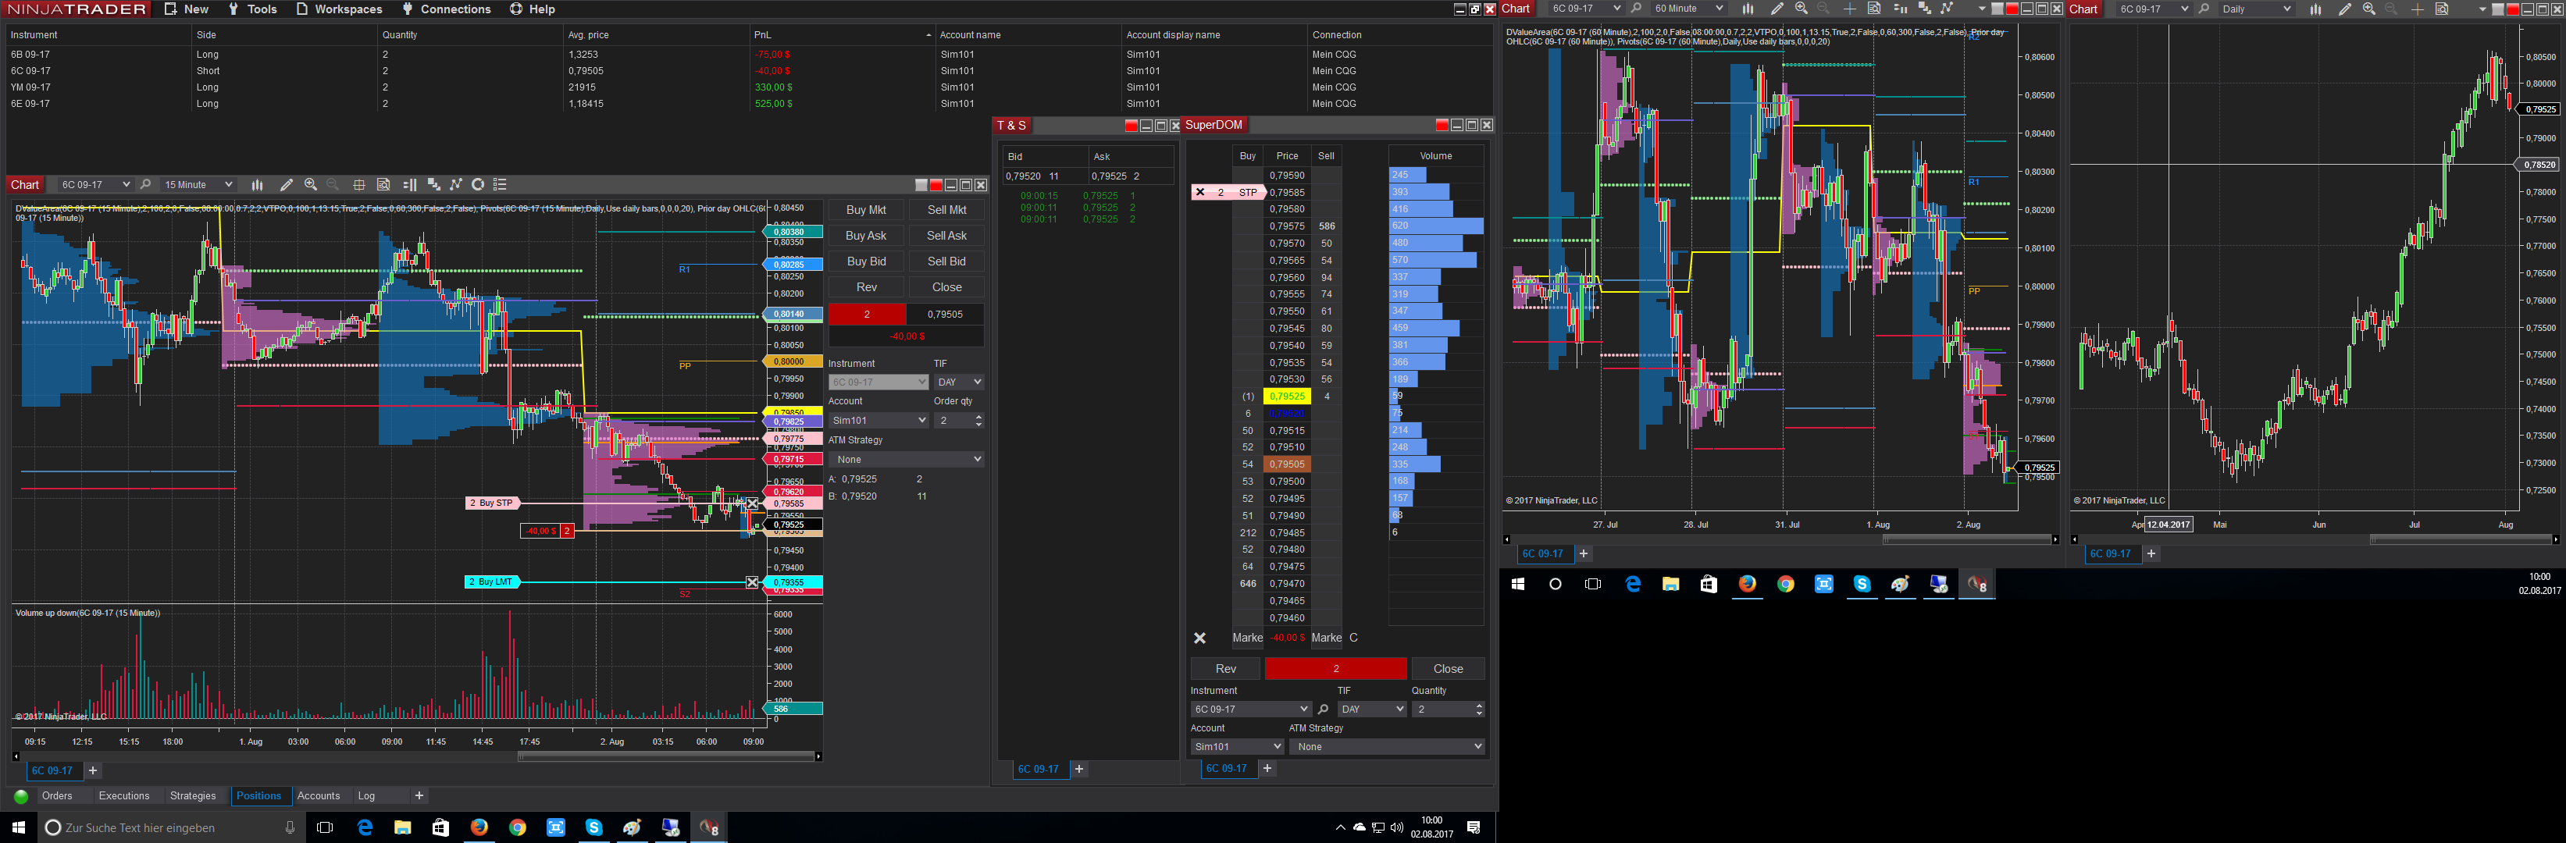2566x843 pixels.
Task: Click Order qty field in Chart Trader
Action: [x=958, y=420]
